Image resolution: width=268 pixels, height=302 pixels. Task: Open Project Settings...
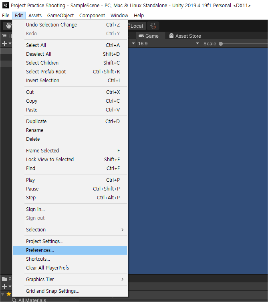point(70,241)
